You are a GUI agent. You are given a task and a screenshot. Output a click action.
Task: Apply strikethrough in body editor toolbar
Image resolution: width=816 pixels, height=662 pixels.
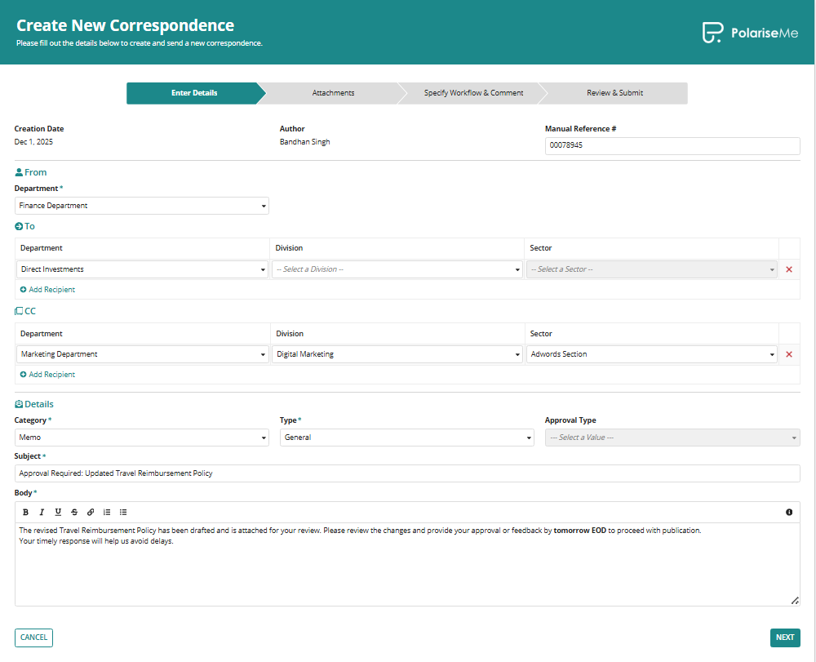[x=74, y=513]
